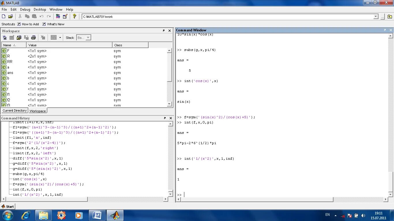The width and height of the screenshot is (394, 221).
Task: Click the Cut scissors icon
Action: click(x=20, y=16)
